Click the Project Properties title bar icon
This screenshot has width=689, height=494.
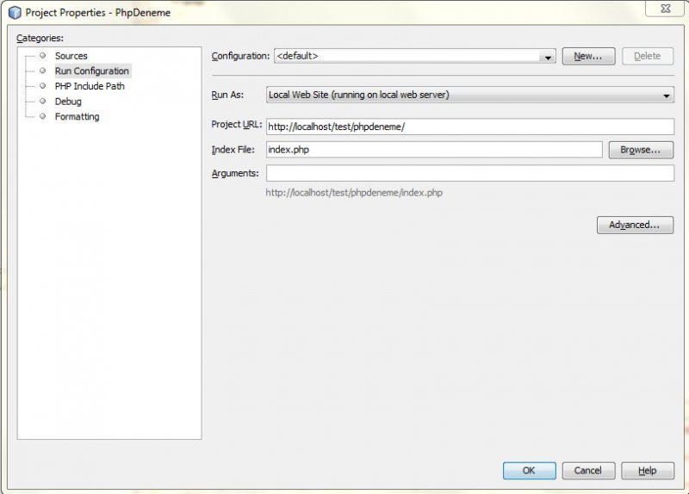[x=14, y=13]
